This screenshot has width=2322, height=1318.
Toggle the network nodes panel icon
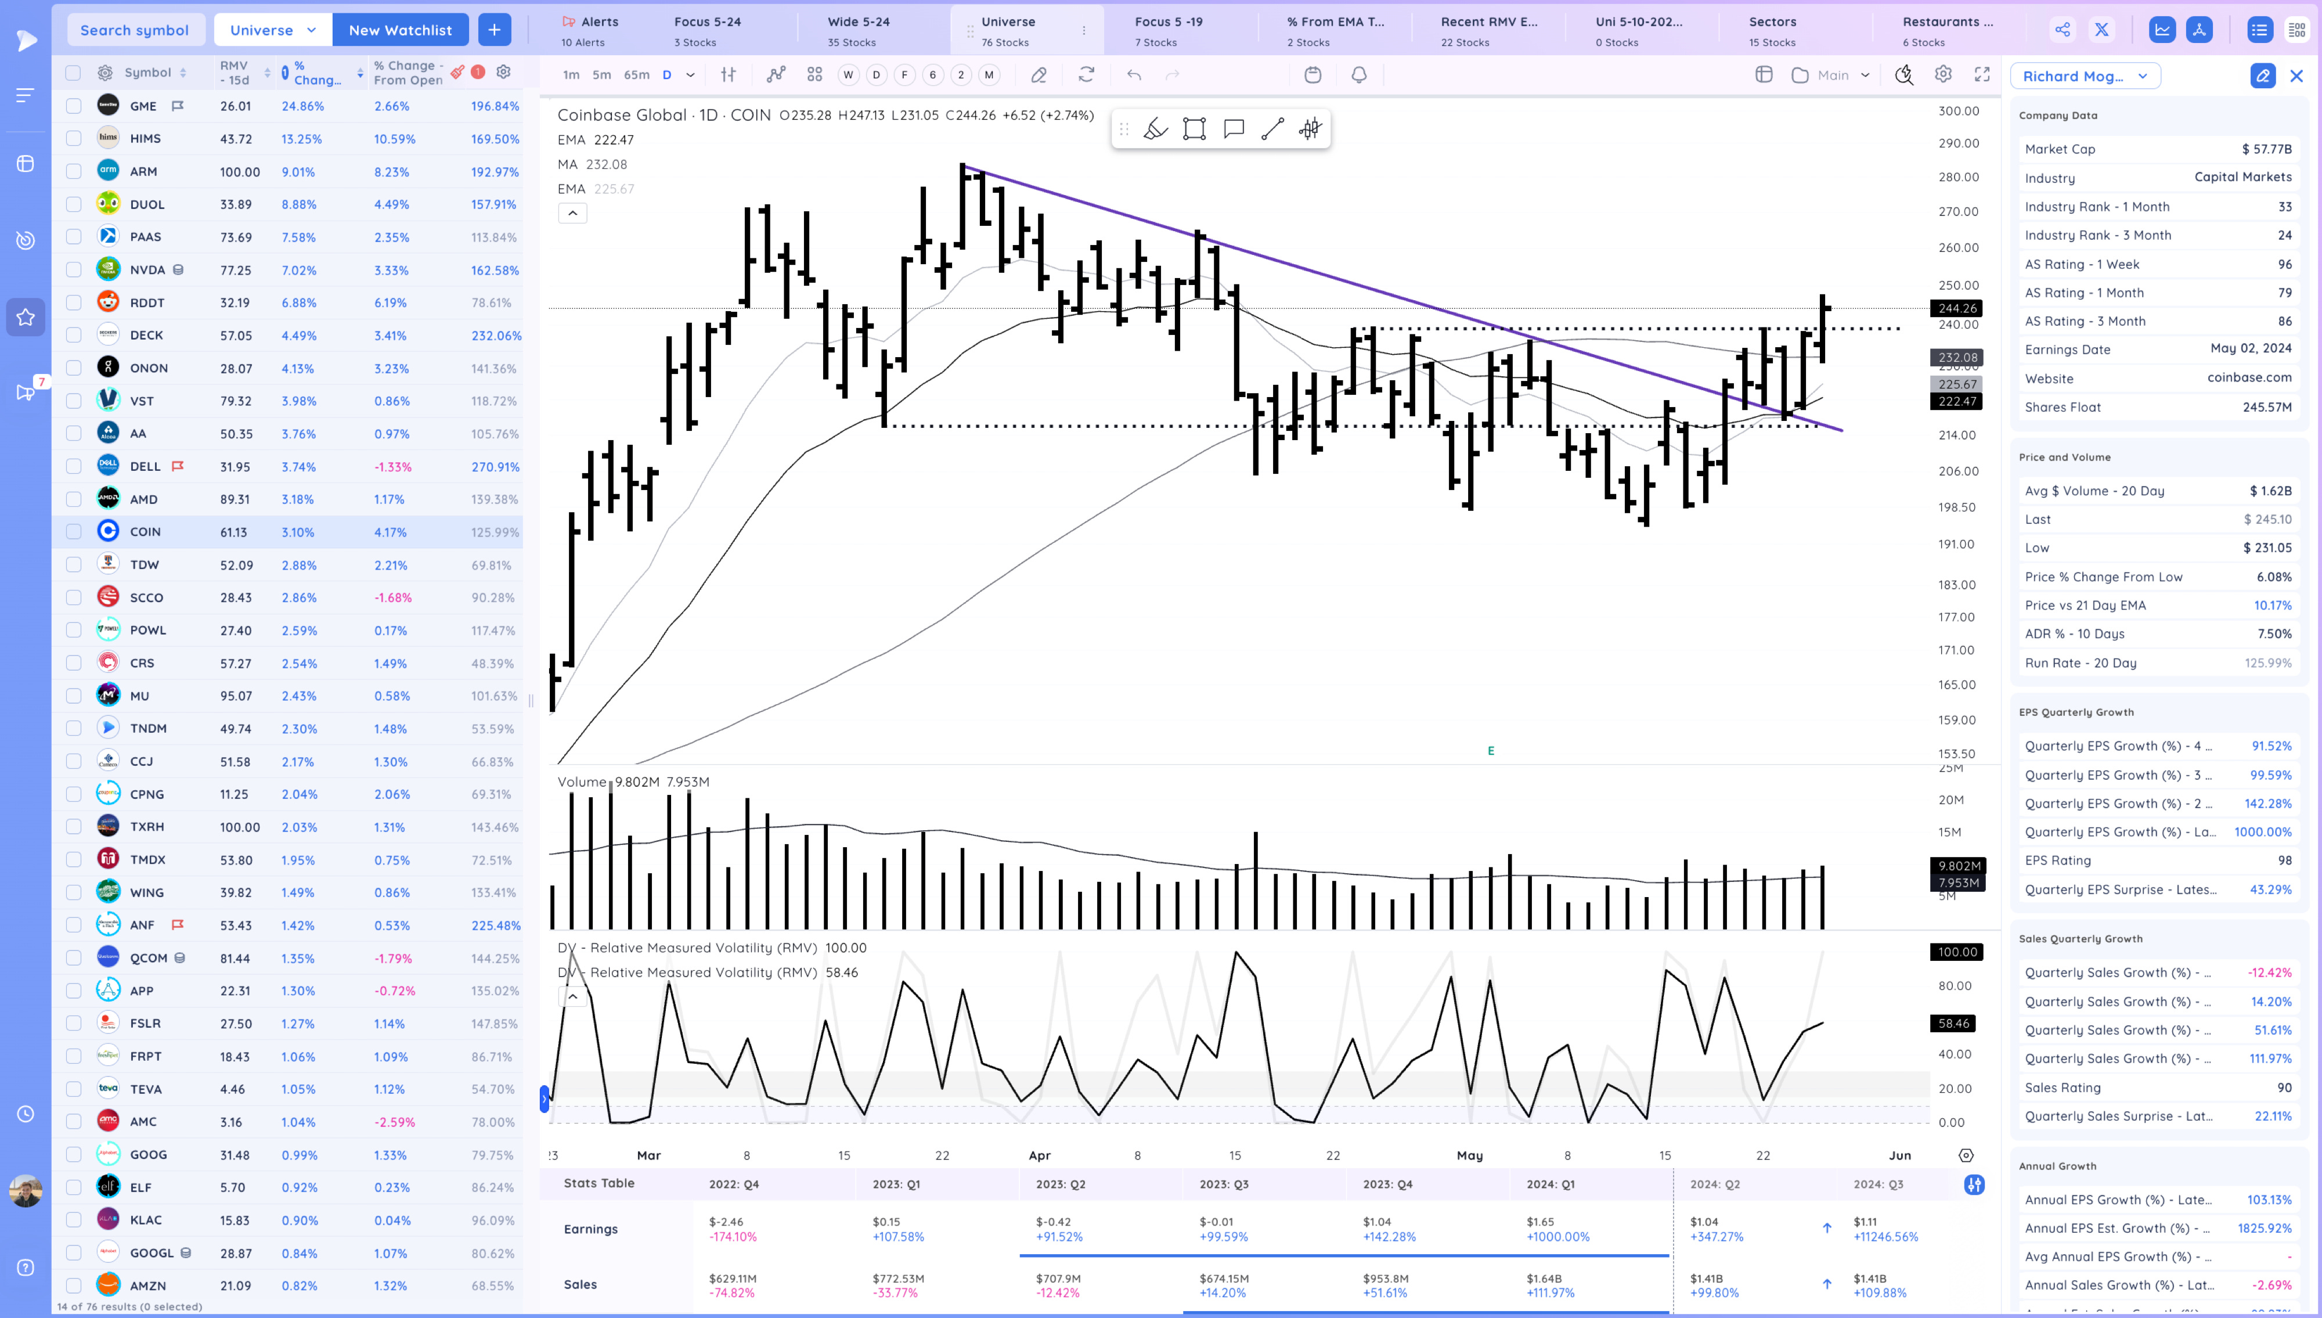(x=2199, y=30)
